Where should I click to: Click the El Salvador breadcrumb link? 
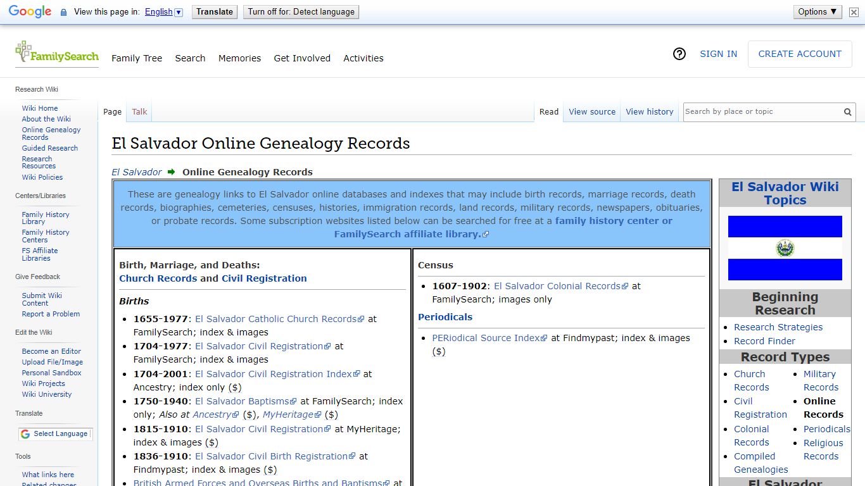(137, 172)
